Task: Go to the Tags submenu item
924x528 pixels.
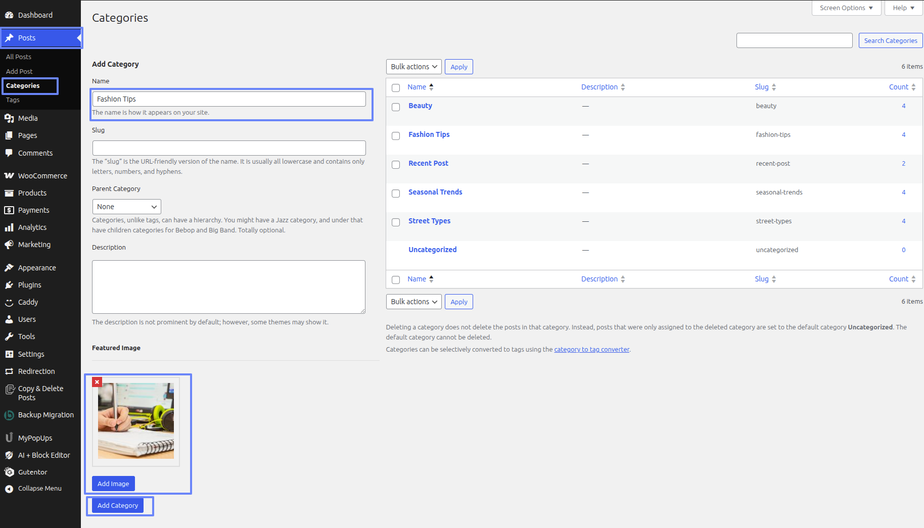Action: point(13,100)
